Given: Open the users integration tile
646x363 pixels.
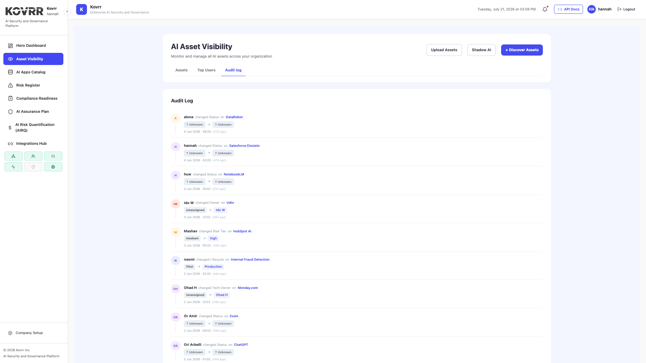Looking at the screenshot, I should pos(33,156).
